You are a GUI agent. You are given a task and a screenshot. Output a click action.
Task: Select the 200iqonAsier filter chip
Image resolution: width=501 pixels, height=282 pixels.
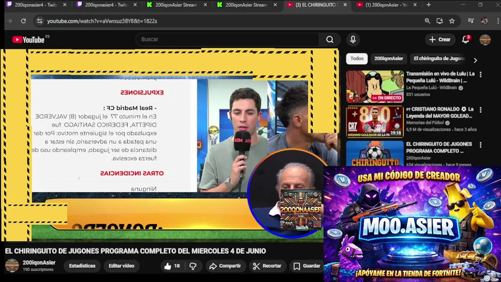(389, 59)
